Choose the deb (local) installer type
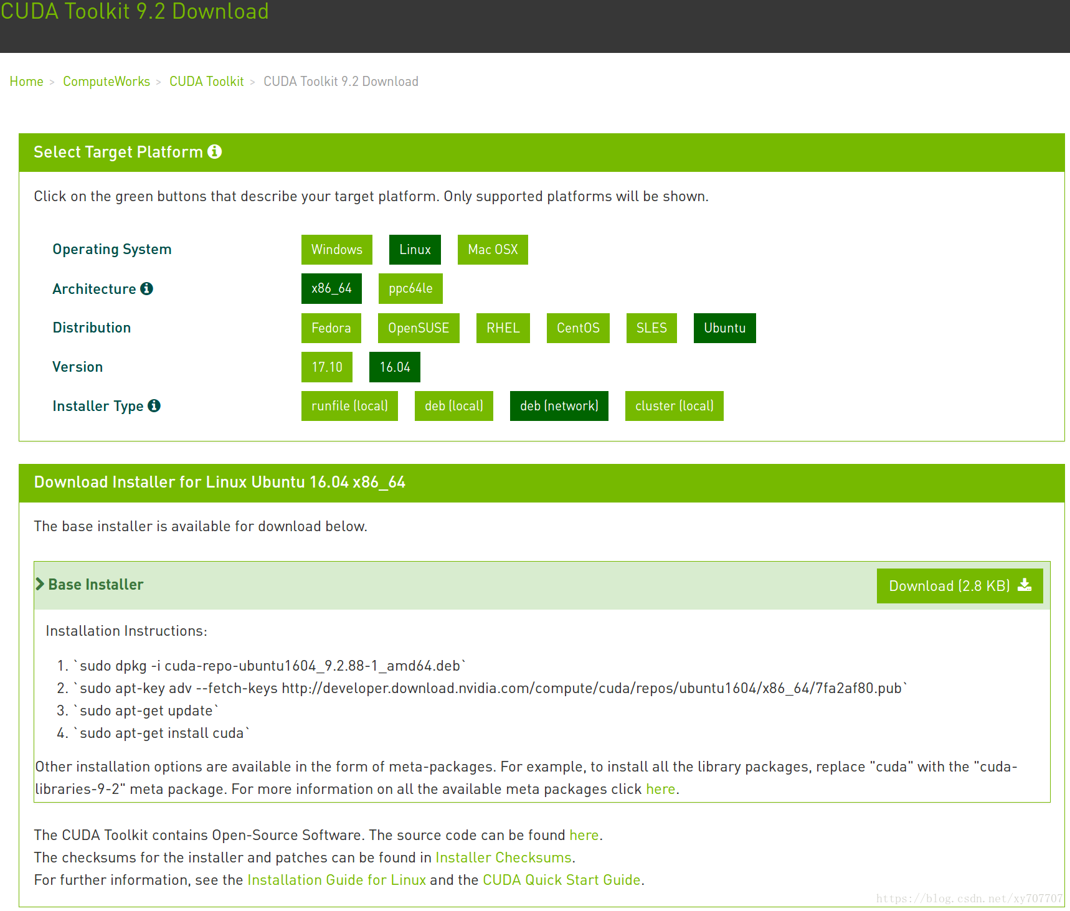Viewport: 1070px width, 911px height. [454, 406]
